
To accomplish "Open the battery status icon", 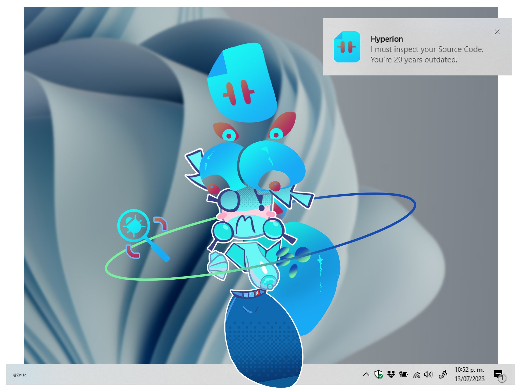I will click(403, 374).
